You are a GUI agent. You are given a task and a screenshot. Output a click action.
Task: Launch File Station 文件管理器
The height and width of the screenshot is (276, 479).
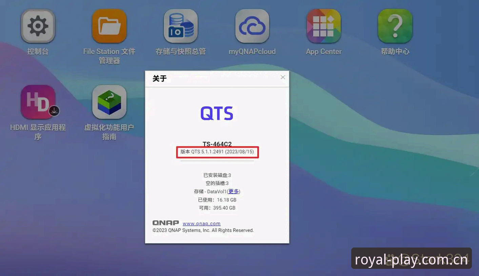109,26
